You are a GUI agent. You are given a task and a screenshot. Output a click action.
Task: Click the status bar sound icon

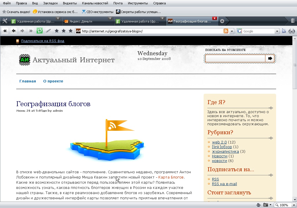click(258, 205)
